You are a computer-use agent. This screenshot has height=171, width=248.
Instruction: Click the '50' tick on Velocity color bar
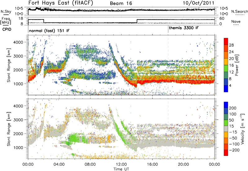(231, 120)
